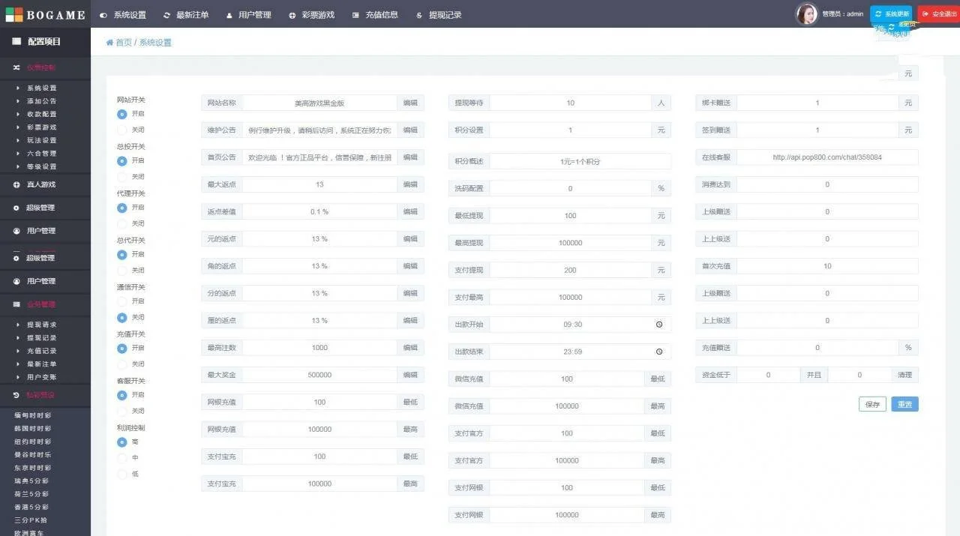Image resolution: width=960 pixels, height=536 pixels.
Task: Click the 真人游戏 sidebar icon
Action: tap(16, 184)
